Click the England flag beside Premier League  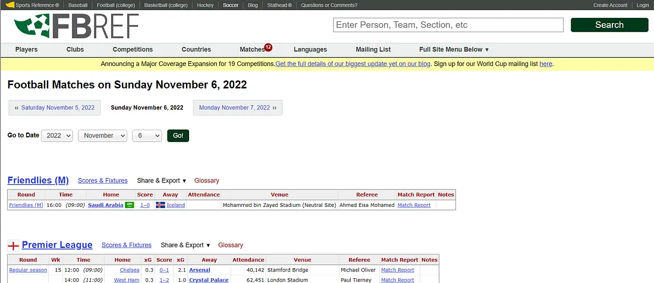click(x=13, y=246)
